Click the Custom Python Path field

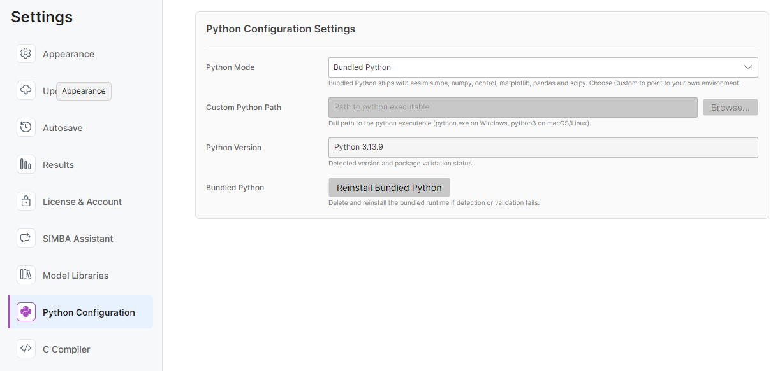point(513,108)
